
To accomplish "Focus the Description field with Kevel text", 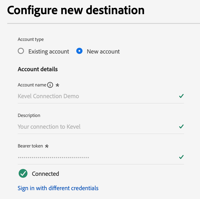I will [96, 127].
